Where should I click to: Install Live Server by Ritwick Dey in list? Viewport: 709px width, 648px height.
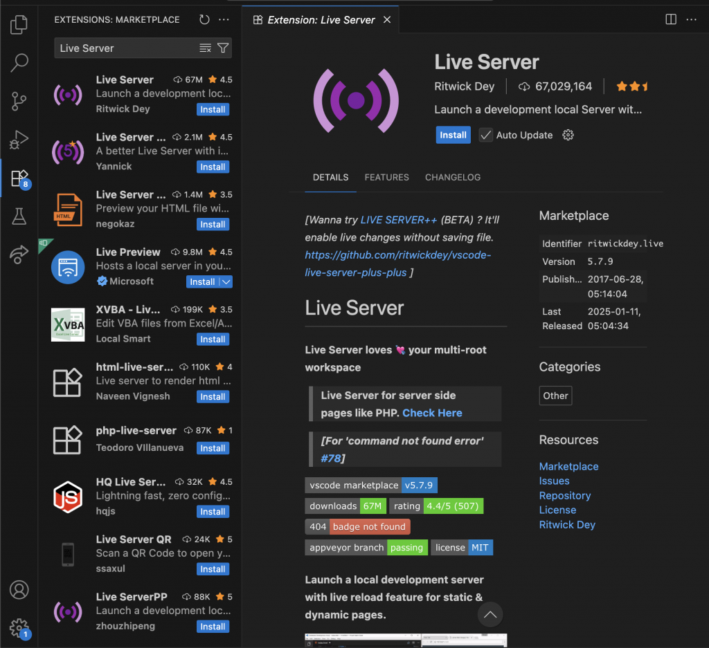pos(213,109)
